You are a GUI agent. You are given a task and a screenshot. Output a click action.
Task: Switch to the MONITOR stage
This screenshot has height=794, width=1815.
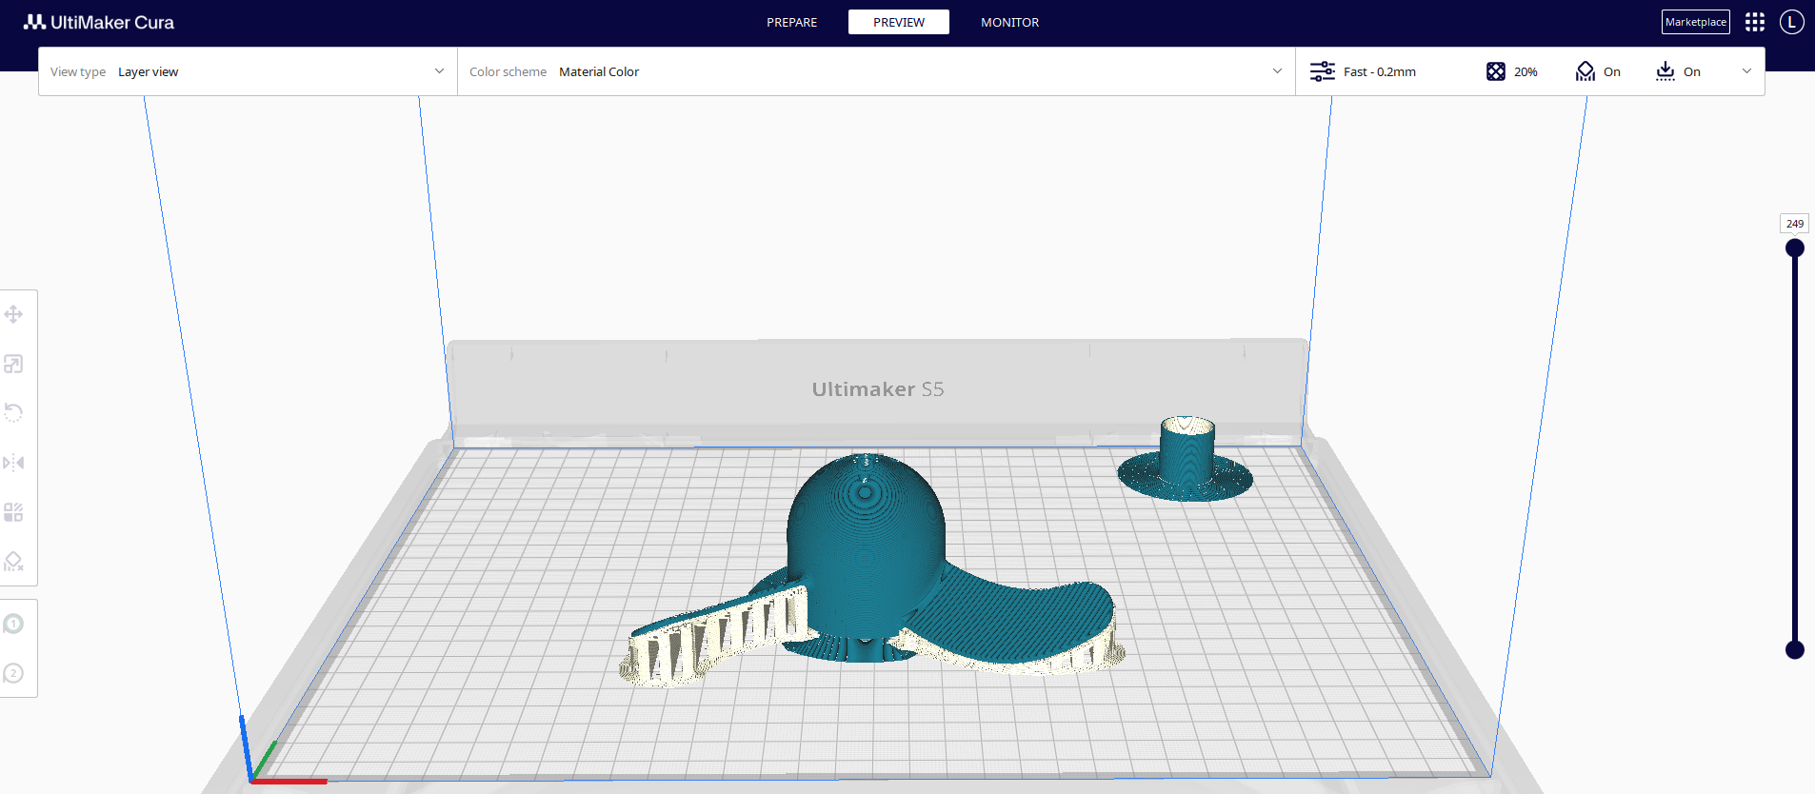[x=1010, y=22]
